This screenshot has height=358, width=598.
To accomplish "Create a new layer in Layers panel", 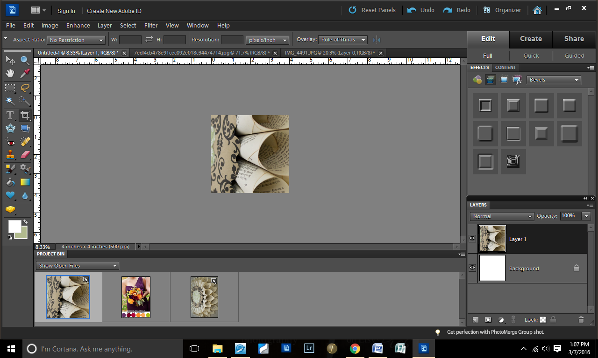I will tap(476, 320).
